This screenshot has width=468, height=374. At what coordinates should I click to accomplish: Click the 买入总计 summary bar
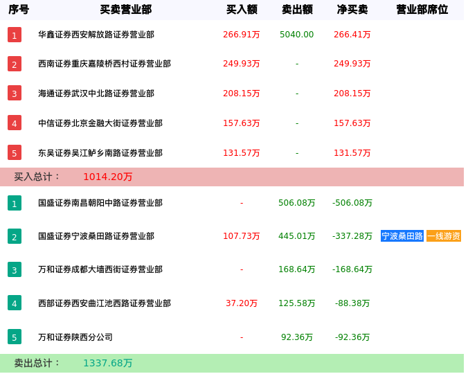pos(232,177)
